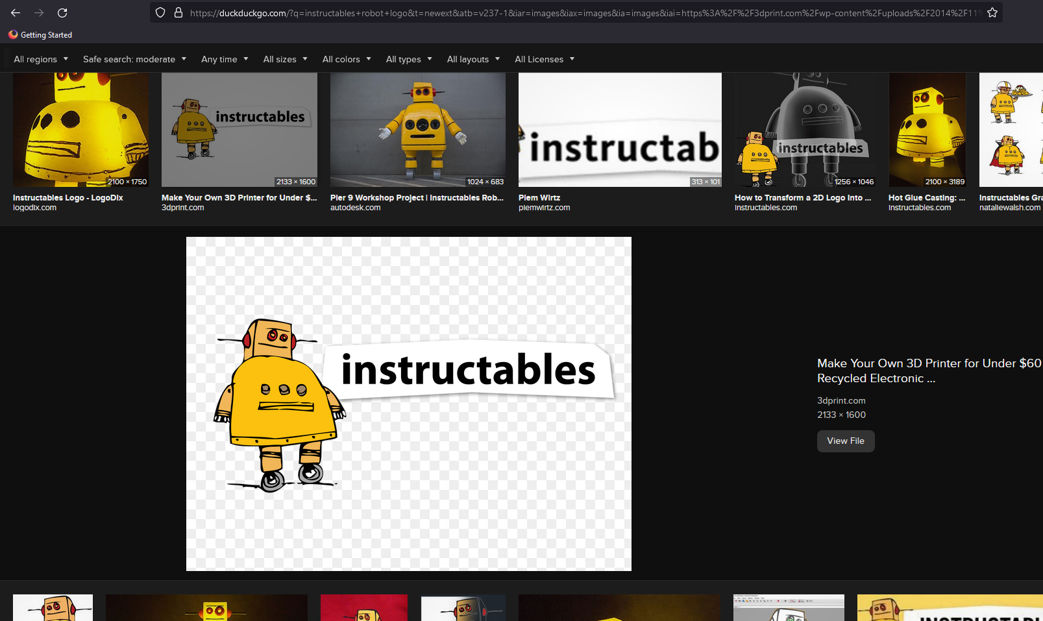Viewport: 1043px width, 621px height.
Task: Select Instructables Logo - LogoDix thumbnail
Action: click(x=81, y=130)
